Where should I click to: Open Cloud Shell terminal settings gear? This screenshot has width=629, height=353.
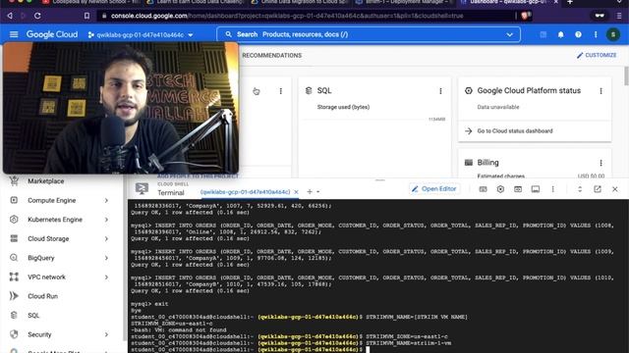point(500,189)
